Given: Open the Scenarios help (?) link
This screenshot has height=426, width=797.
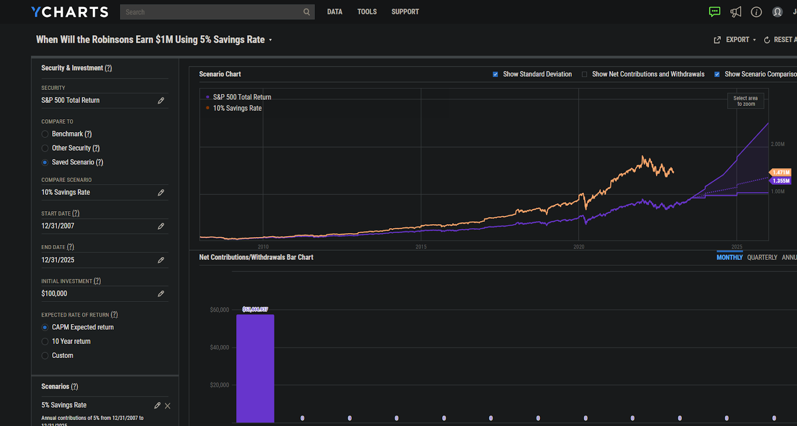Looking at the screenshot, I should pyautogui.click(x=74, y=387).
